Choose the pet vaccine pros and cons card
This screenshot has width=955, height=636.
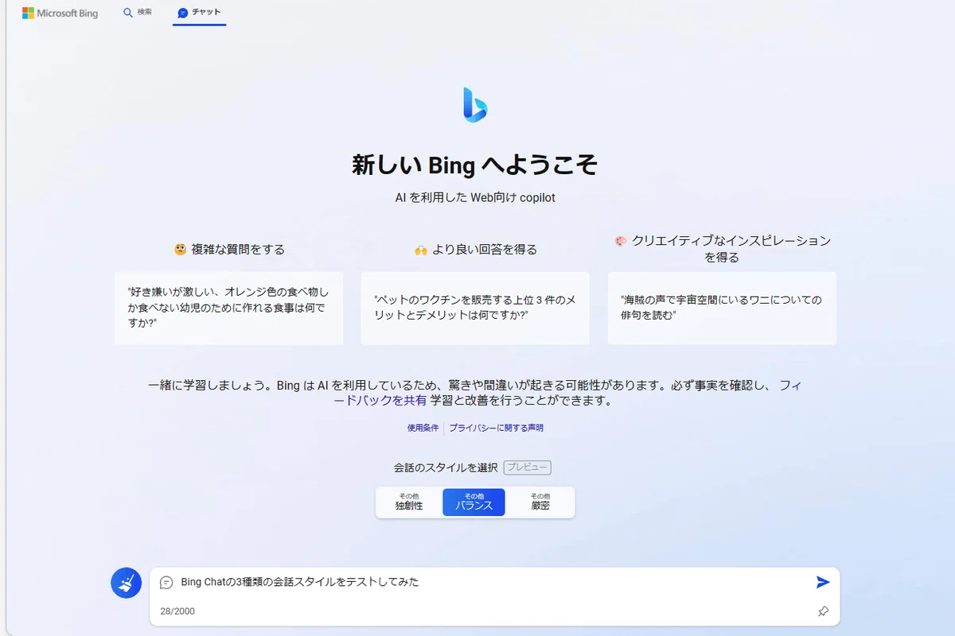(475, 308)
